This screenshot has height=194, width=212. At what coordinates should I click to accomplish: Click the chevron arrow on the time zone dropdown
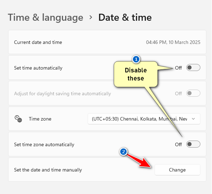tap(193, 119)
